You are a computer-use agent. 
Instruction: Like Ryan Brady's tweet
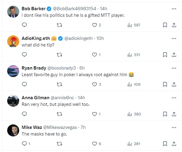(x=95, y=85)
